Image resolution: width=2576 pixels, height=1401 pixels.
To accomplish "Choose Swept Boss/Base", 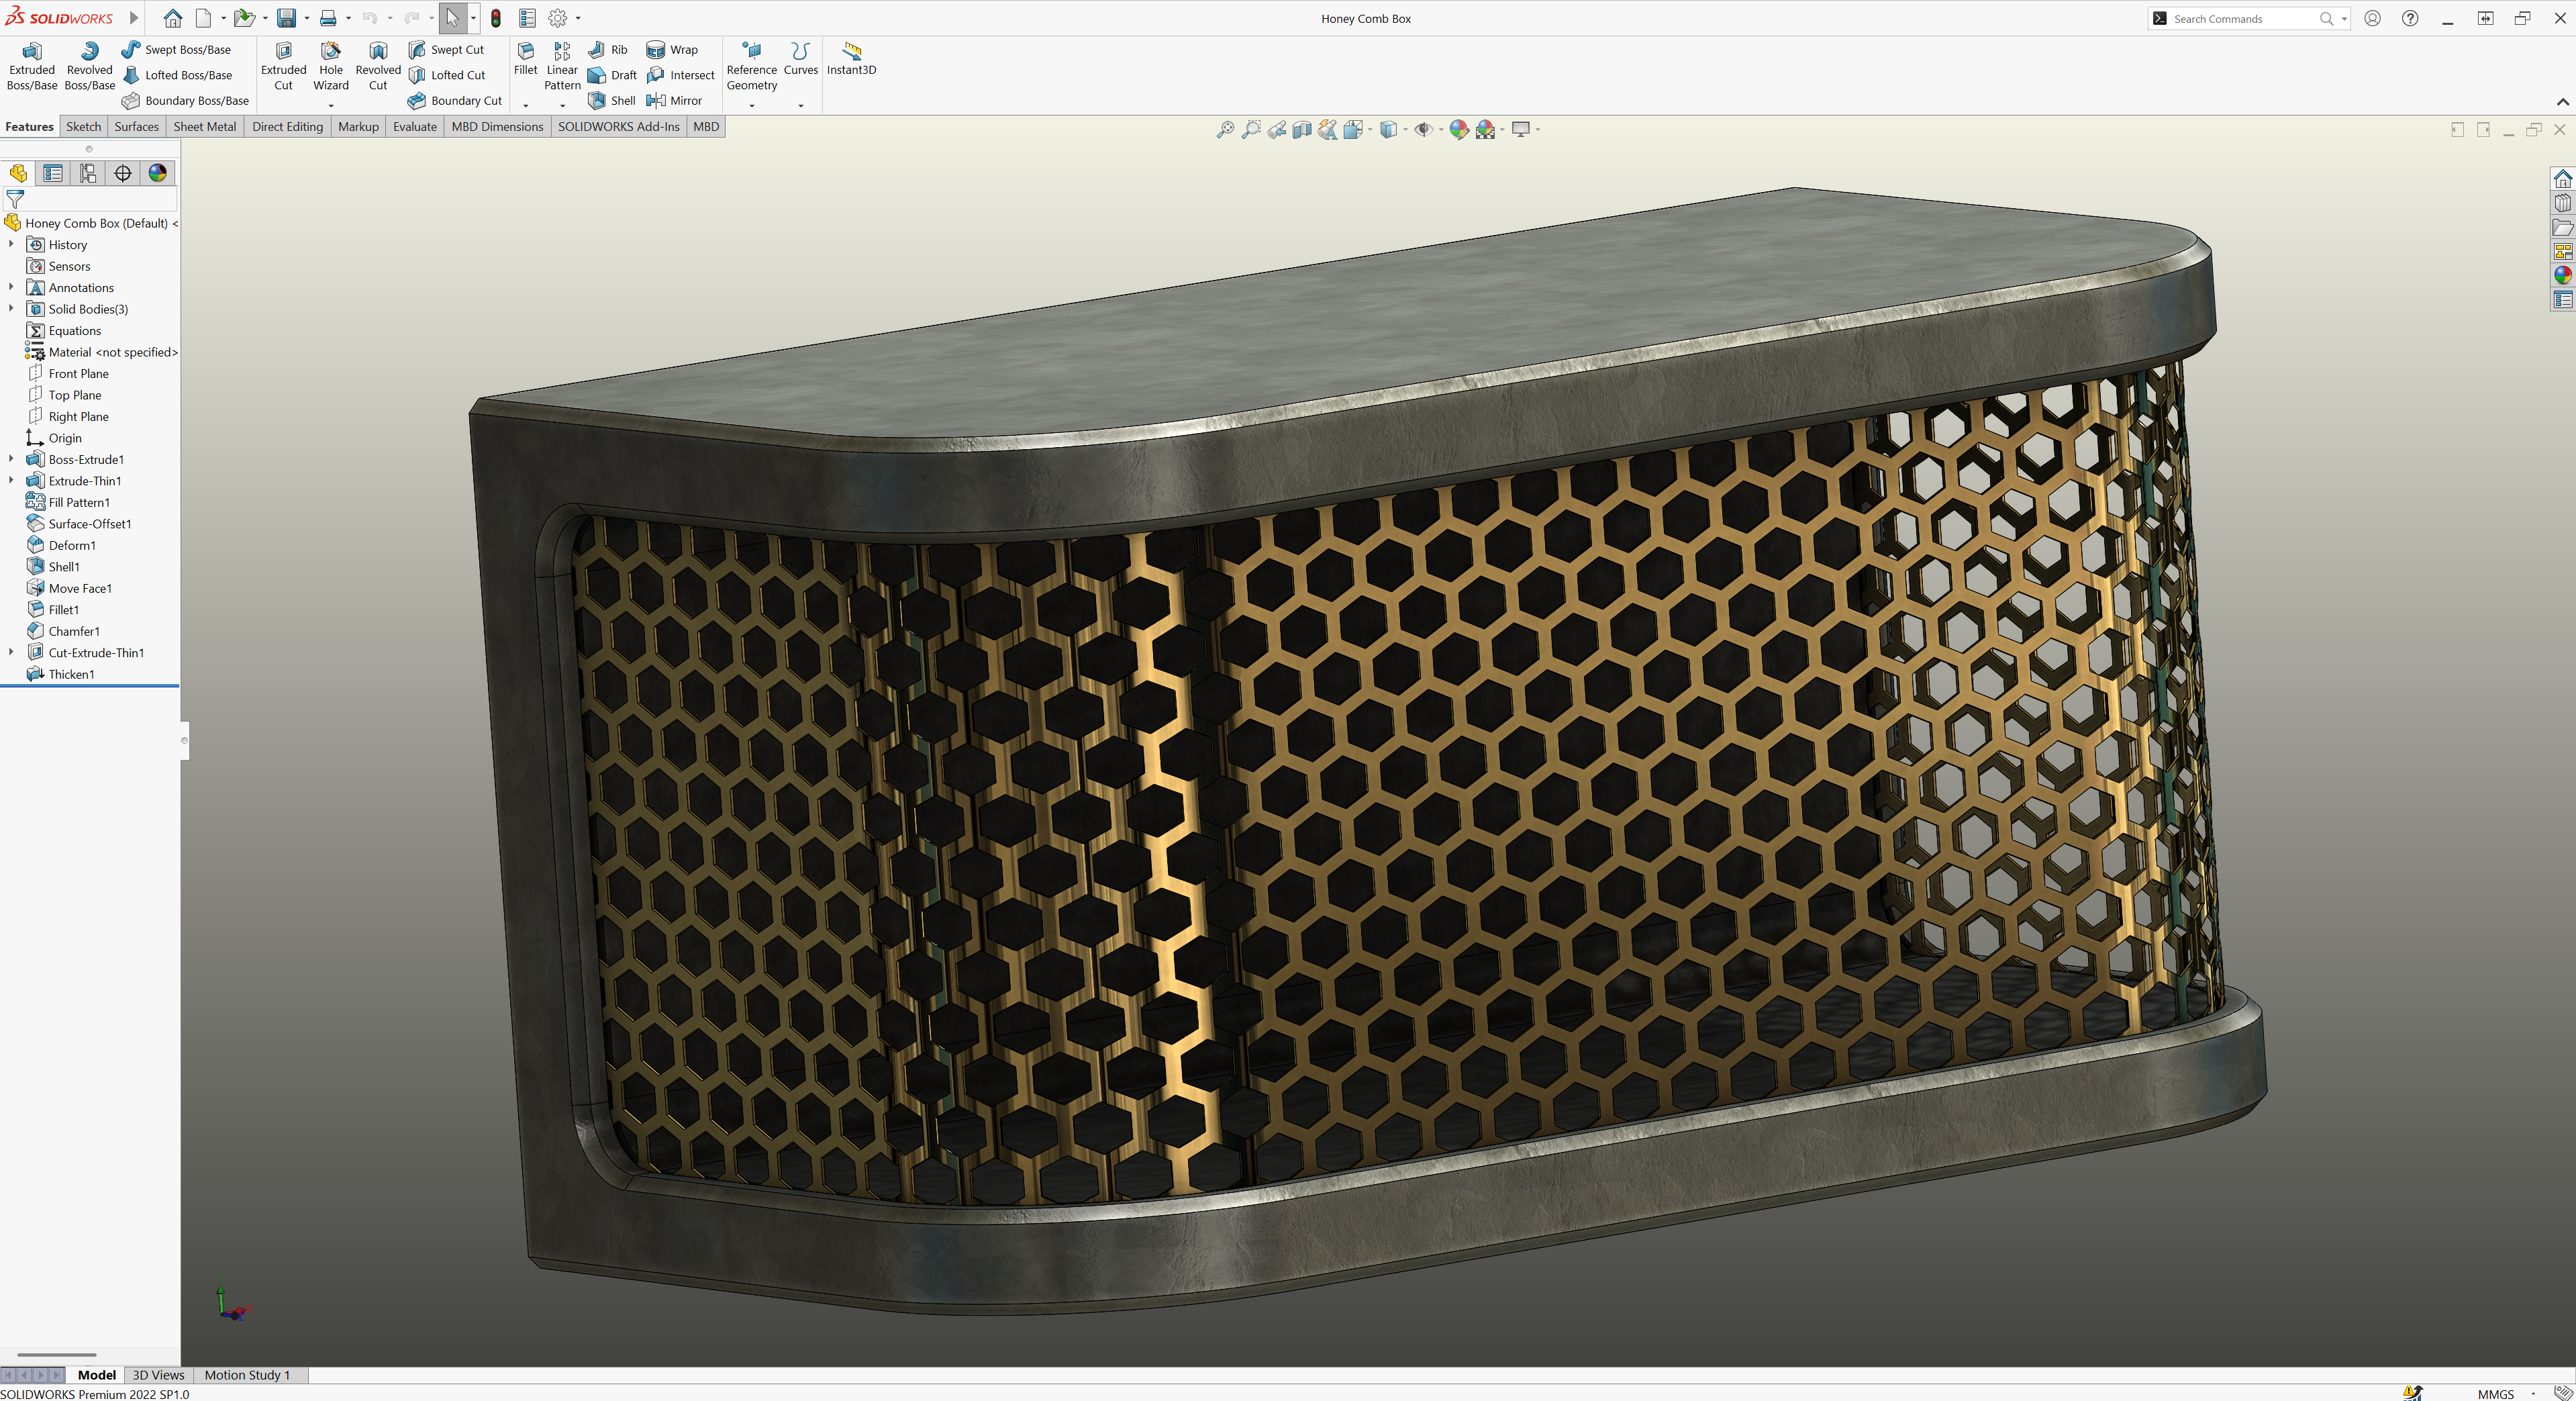I will pos(176,49).
